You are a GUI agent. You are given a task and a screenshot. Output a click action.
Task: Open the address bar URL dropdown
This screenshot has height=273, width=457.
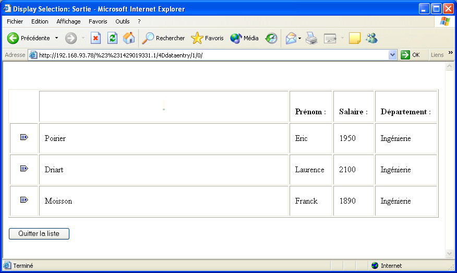click(x=393, y=55)
